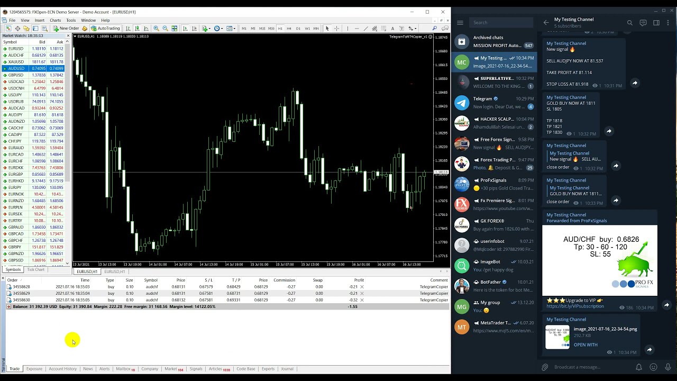Screen dimensions: 677x381
Task: Switch chart timeframe to M15
Action: (x=262, y=29)
